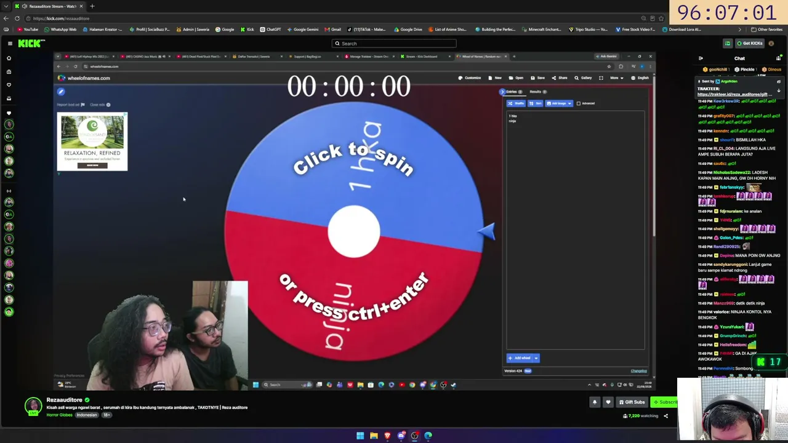Click the green Kick logo
The image size is (788, 443).
pyautogui.click(x=31, y=43)
